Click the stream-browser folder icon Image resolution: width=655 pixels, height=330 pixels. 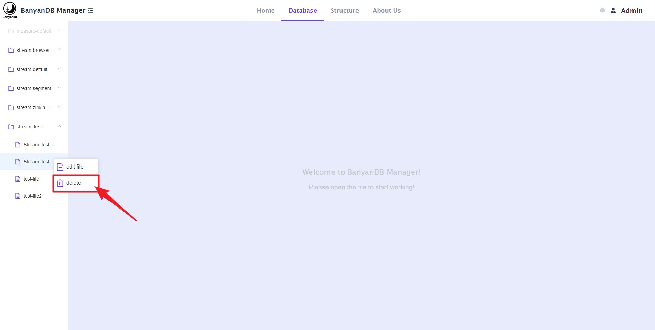click(11, 50)
